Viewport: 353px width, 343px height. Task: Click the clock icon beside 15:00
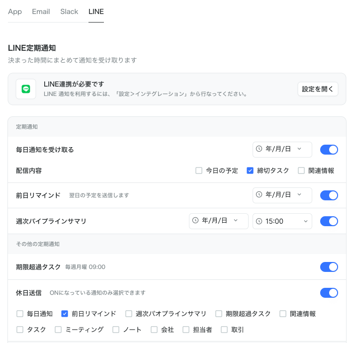click(259, 221)
